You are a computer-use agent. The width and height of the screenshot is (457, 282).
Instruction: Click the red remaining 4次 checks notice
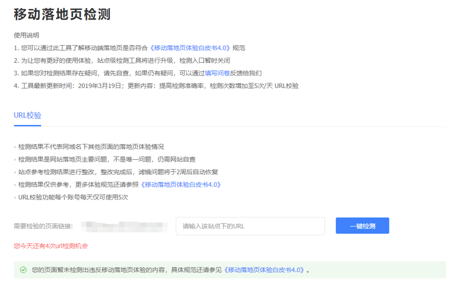(51, 246)
